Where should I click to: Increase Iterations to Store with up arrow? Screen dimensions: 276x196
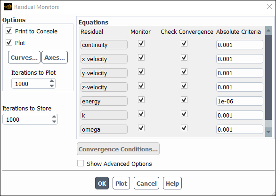coord(54,117)
